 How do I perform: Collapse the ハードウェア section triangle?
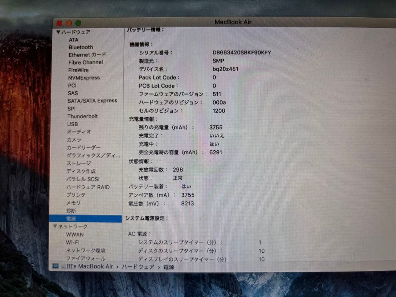[x=58, y=32]
